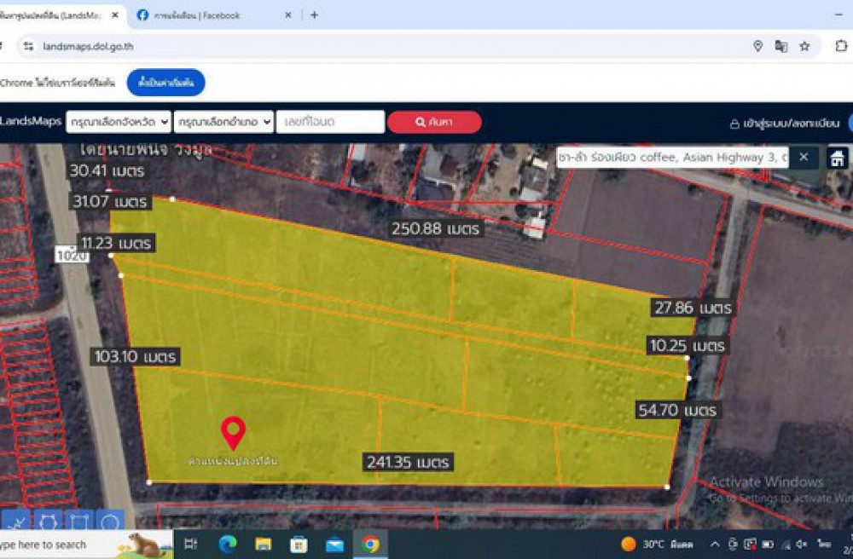Click the Windows taskbar search box
This screenshot has height=559, width=853.
pos(86,545)
